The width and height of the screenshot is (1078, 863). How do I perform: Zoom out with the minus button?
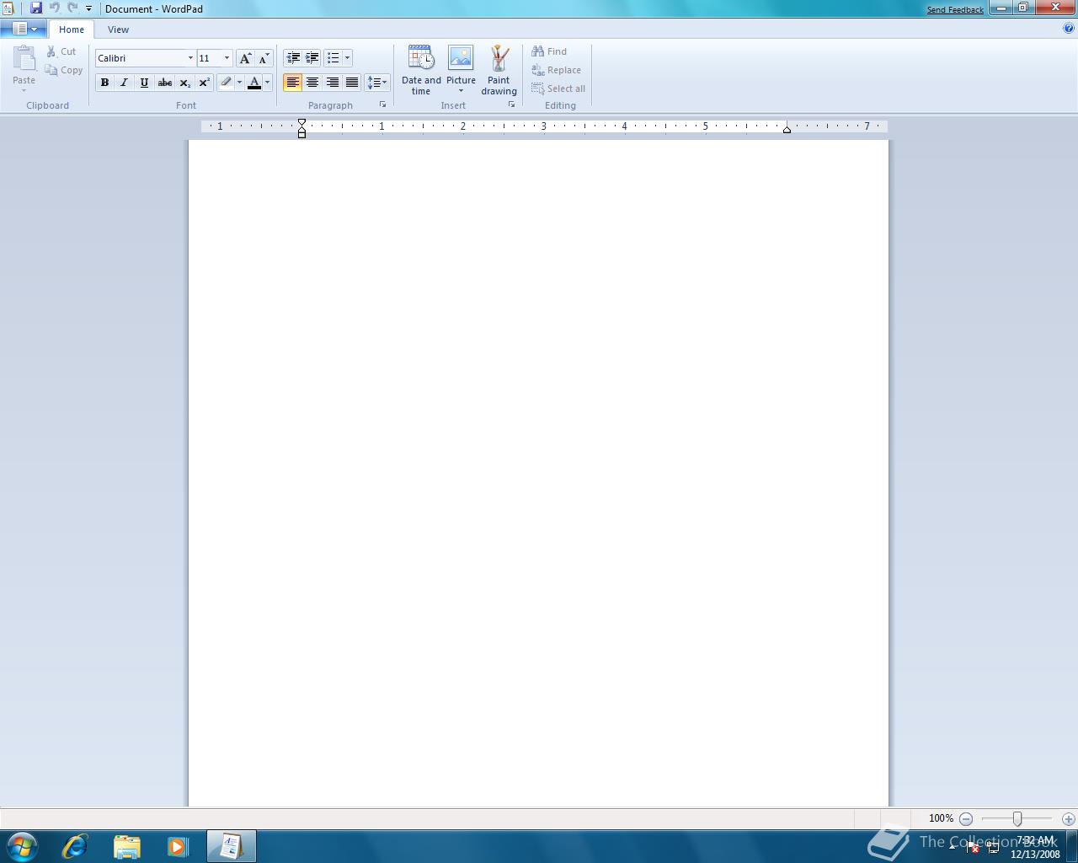click(x=966, y=818)
